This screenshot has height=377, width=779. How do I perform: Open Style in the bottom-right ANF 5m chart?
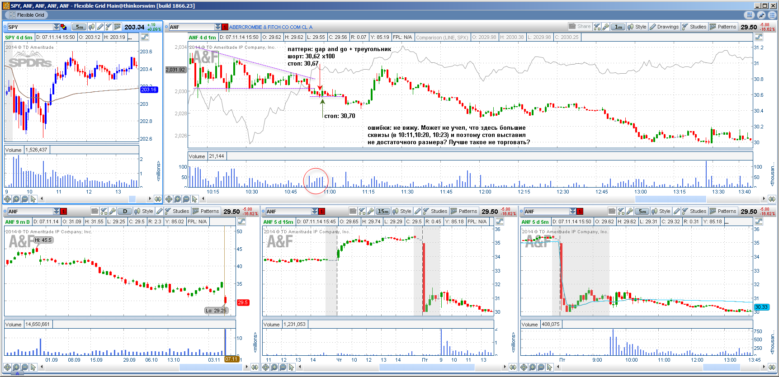[661, 211]
